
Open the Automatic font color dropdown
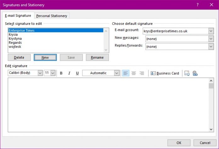click(x=117, y=73)
